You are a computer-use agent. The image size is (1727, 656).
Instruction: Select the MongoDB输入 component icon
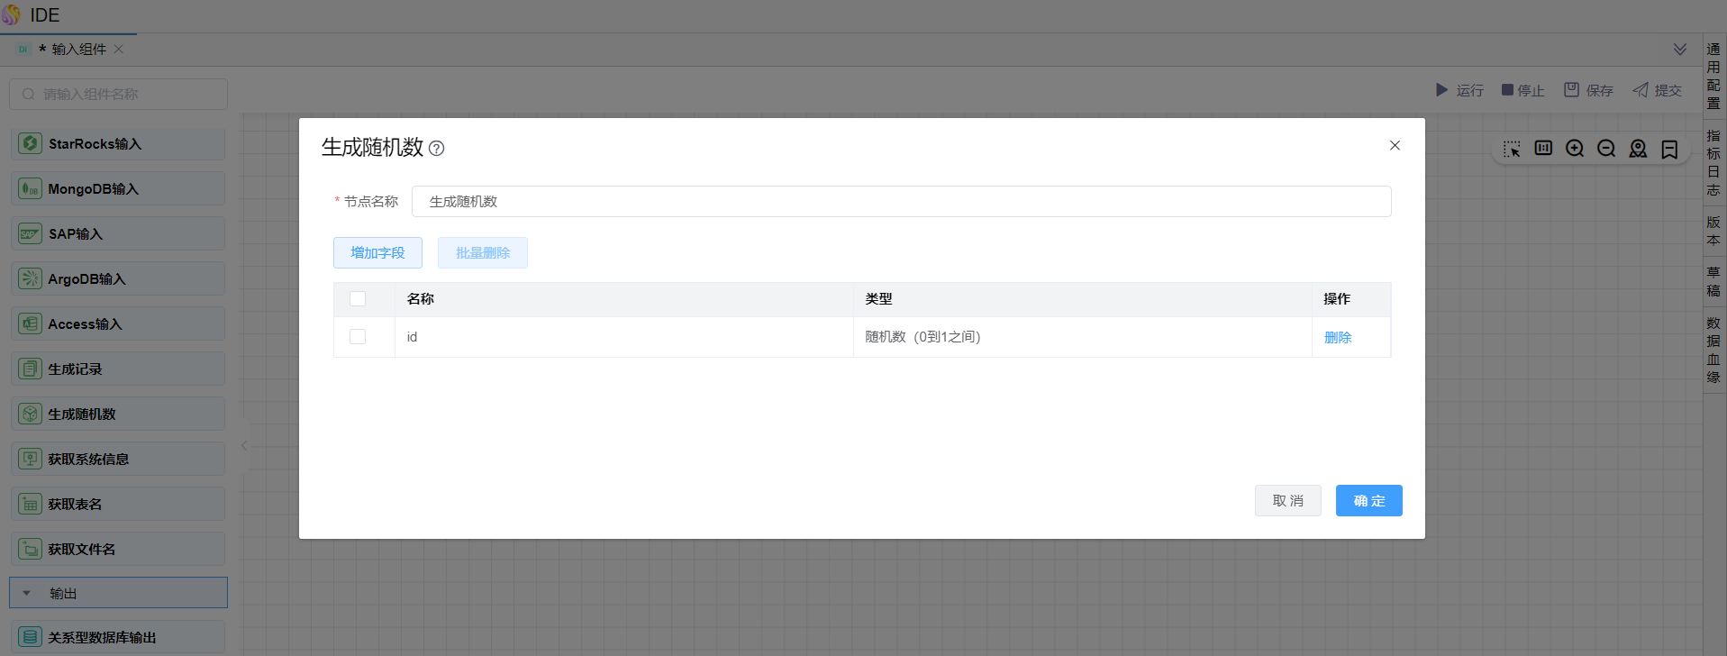[30, 188]
